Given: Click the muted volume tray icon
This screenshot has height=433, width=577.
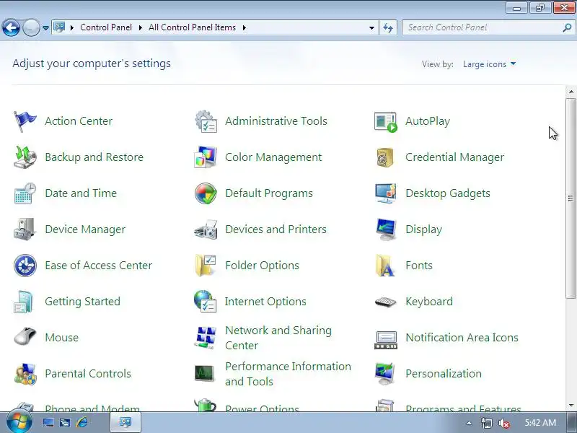Looking at the screenshot, I should point(503,423).
